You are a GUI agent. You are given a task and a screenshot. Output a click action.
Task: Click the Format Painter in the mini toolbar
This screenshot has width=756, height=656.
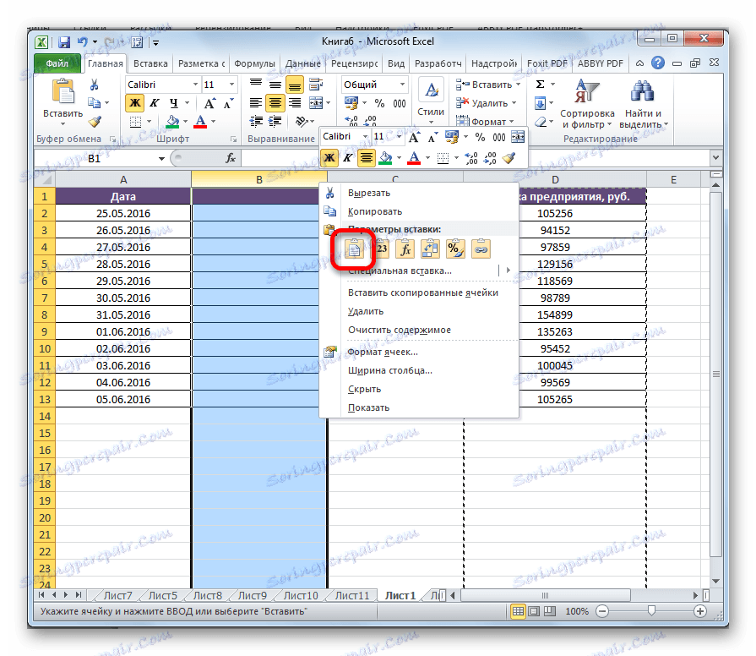tap(509, 158)
